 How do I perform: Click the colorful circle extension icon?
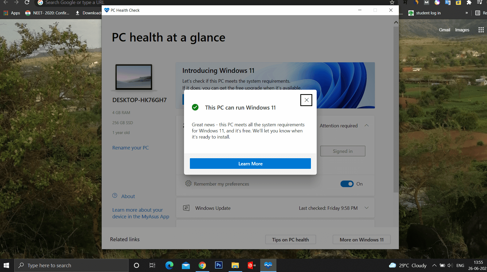coord(437,2)
